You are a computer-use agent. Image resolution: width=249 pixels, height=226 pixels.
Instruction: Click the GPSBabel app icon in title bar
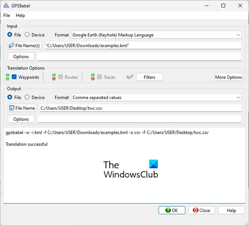6,6
